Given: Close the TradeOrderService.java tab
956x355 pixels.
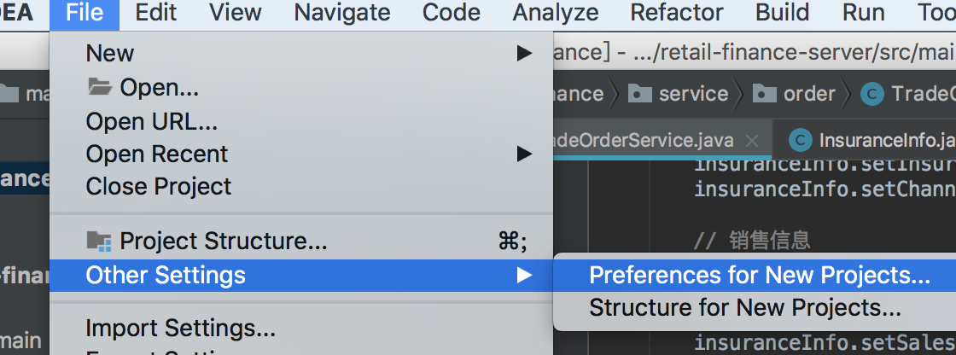Looking at the screenshot, I should pos(752,141).
